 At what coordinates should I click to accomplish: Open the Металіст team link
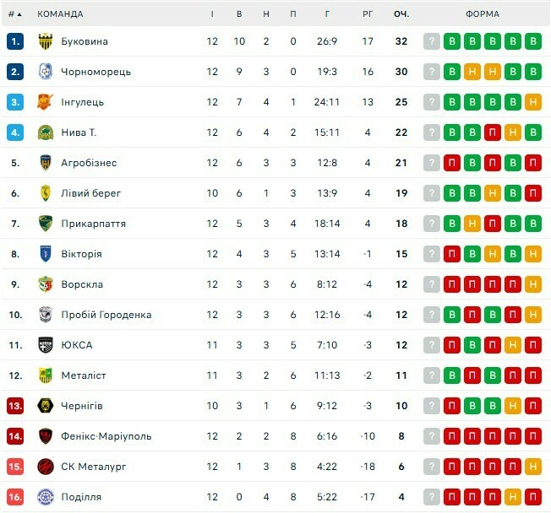tap(83, 375)
